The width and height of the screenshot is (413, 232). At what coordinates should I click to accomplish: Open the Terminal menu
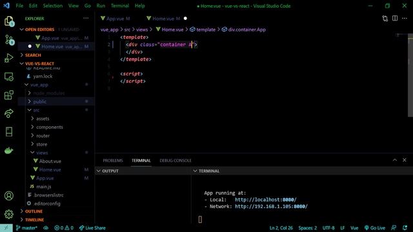(x=120, y=6)
